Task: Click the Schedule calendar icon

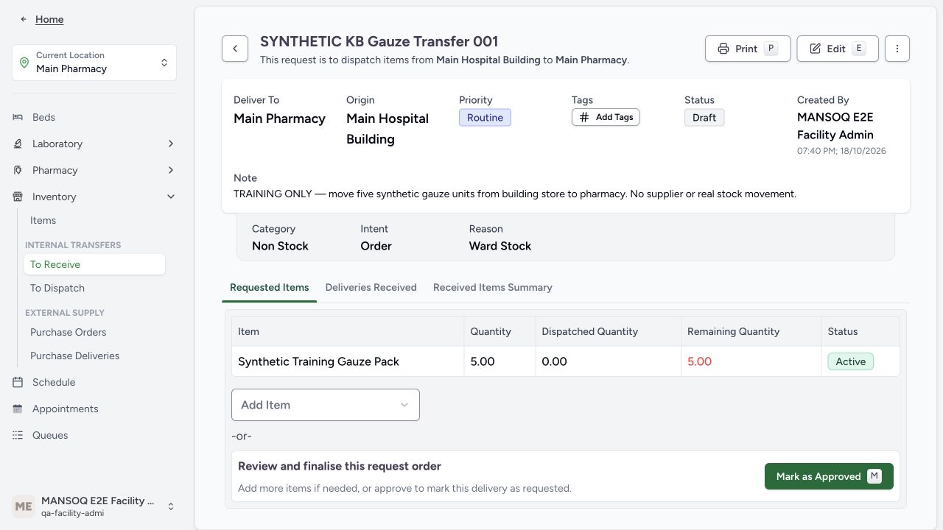Action: coord(18,382)
